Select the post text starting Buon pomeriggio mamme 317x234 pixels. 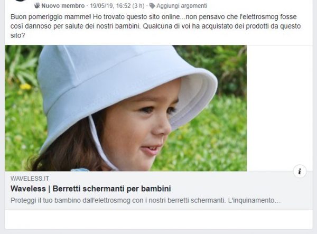click(x=156, y=26)
